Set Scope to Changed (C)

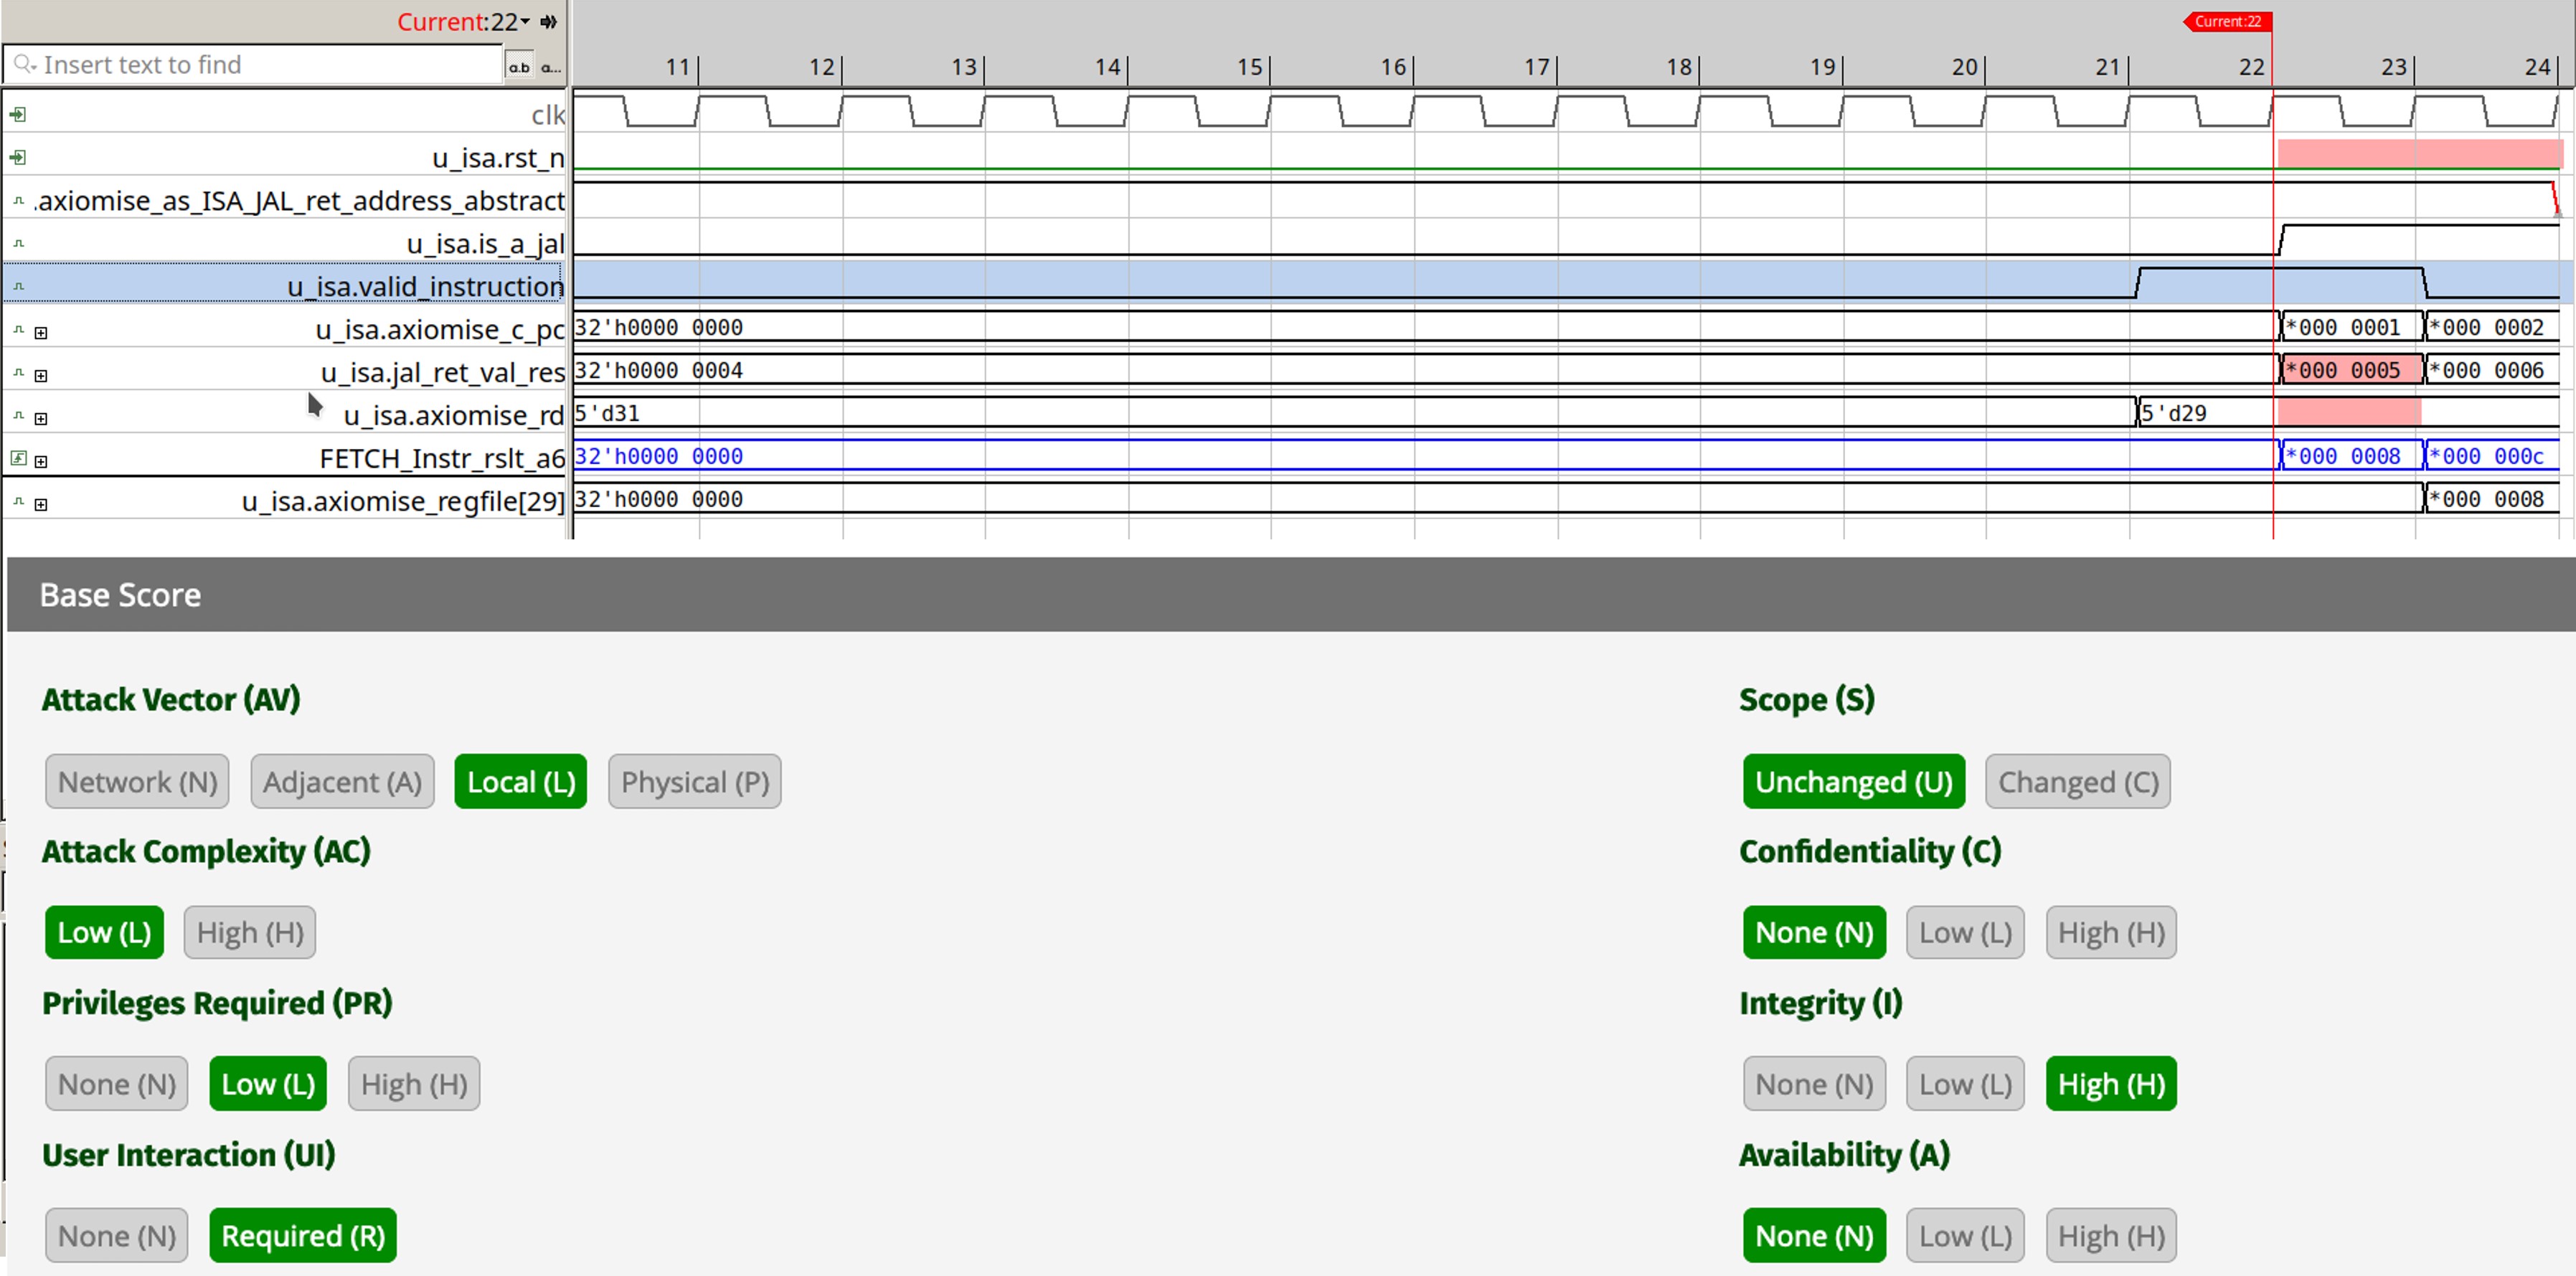(2077, 782)
